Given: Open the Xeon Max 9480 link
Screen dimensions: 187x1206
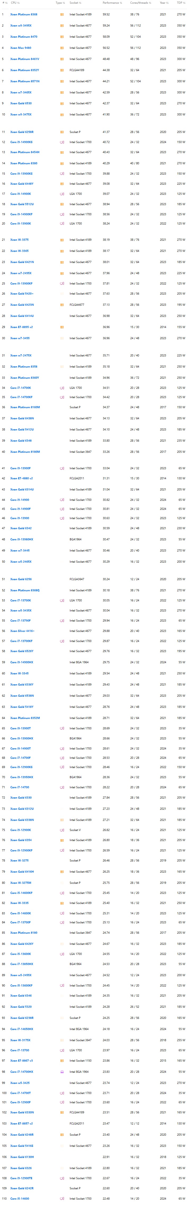Looking at the screenshot, I should pos(21,48).
